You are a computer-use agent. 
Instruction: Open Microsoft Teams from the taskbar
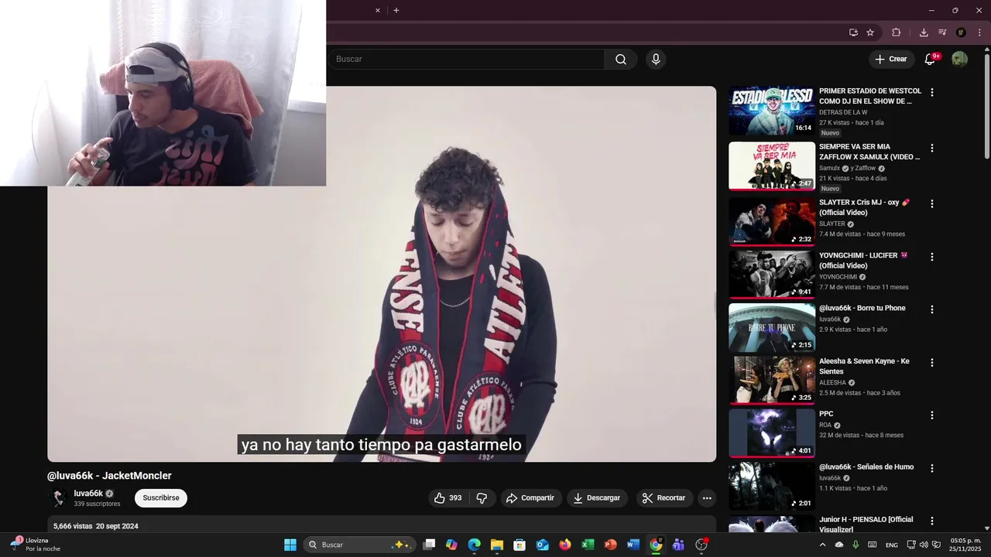[x=678, y=545]
